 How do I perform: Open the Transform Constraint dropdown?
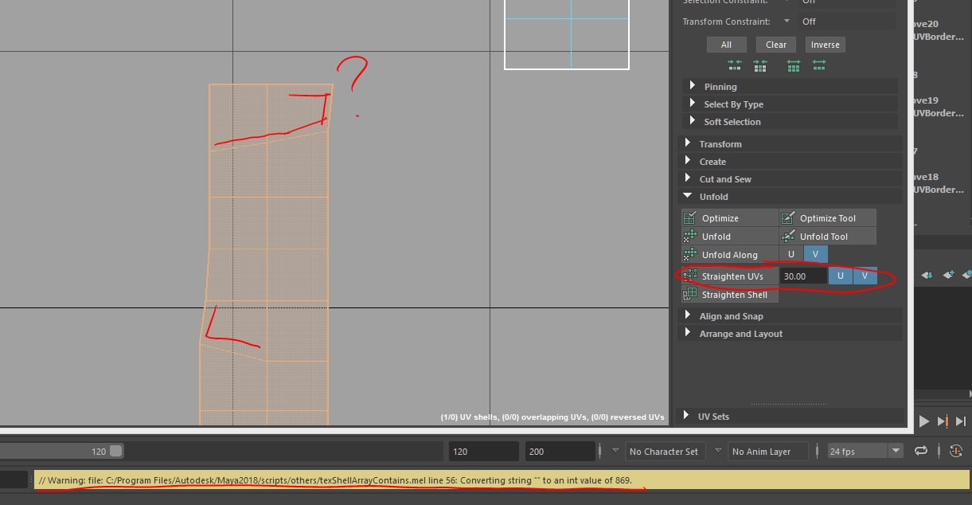pyautogui.click(x=787, y=22)
